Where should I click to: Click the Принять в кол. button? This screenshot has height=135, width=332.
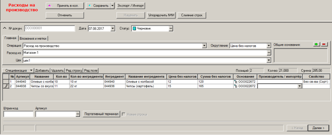pyautogui.click(x=65, y=6)
